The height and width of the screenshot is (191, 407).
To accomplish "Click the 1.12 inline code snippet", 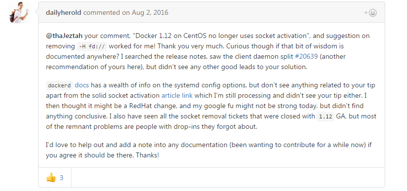I will (326, 116).
